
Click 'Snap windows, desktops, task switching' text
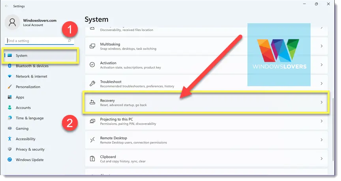(x=128, y=49)
